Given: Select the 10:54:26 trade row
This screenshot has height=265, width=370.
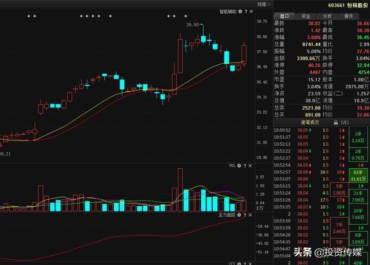Looking at the screenshot, I should tap(310, 235).
